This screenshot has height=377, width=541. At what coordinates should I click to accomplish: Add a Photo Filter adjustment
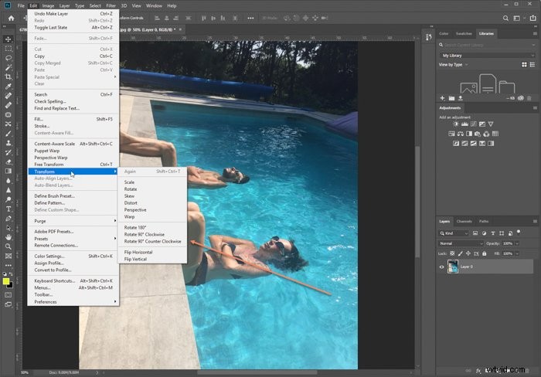click(x=478, y=134)
